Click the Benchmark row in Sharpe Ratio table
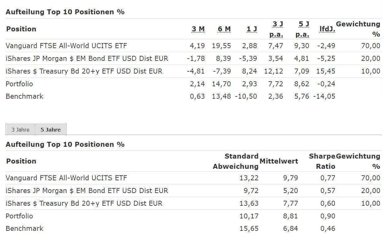 coord(25,229)
